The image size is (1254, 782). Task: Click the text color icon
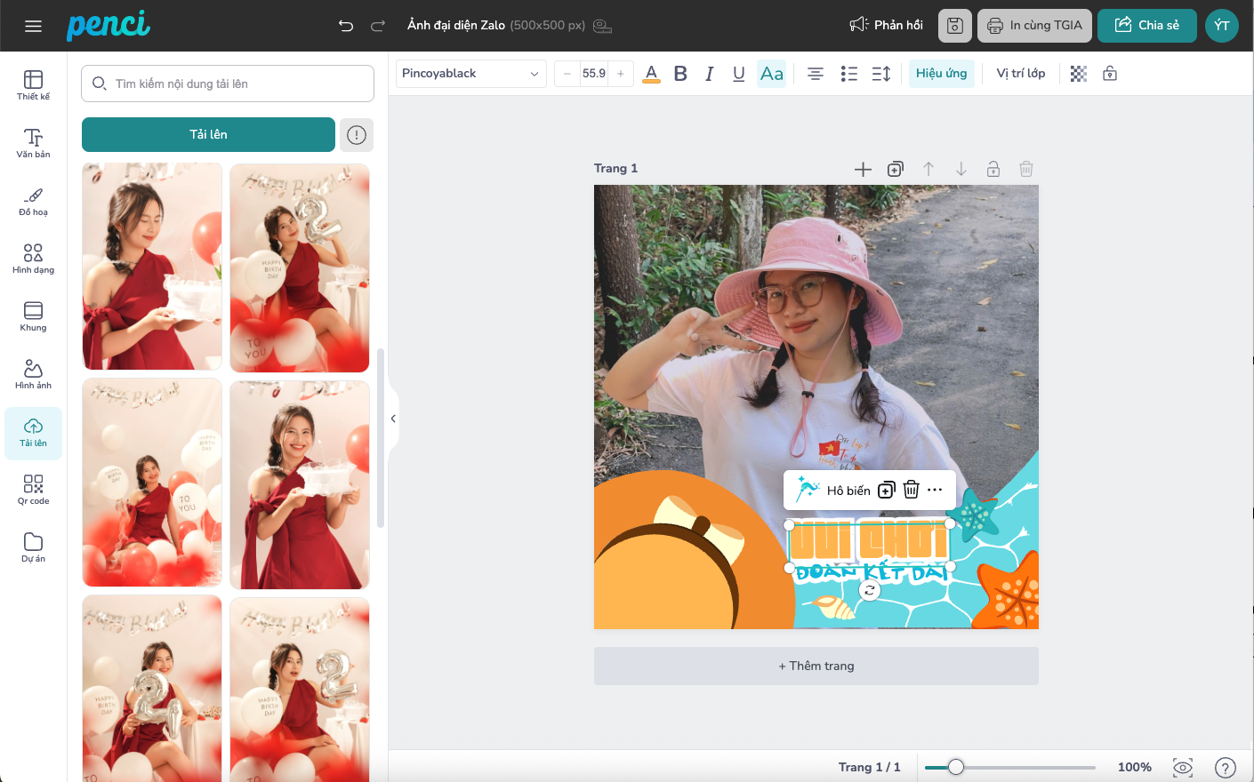(x=651, y=74)
